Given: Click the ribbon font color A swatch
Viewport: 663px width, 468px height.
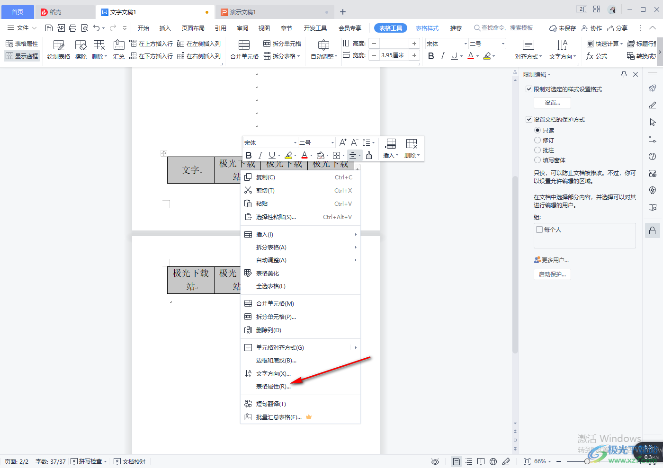Looking at the screenshot, I should pyautogui.click(x=471, y=56).
